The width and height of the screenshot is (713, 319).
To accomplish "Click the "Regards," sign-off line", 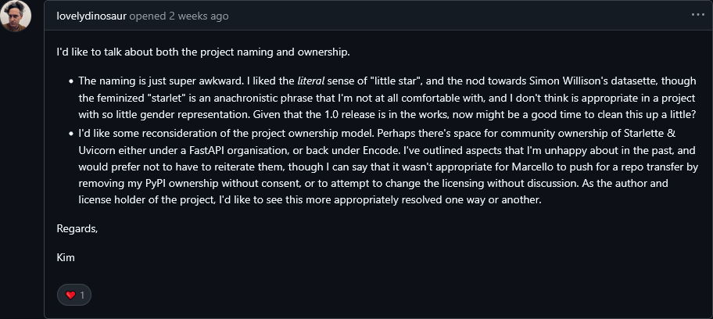I will 77,228.
